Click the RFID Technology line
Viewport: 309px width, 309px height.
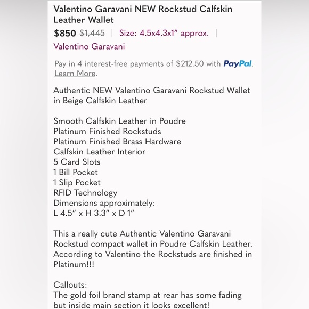pyautogui.click(x=85, y=193)
